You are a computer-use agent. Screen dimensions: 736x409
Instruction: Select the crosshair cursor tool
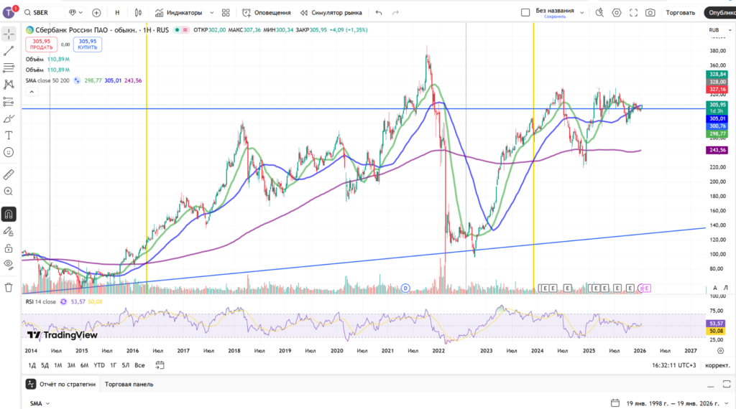(9, 34)
